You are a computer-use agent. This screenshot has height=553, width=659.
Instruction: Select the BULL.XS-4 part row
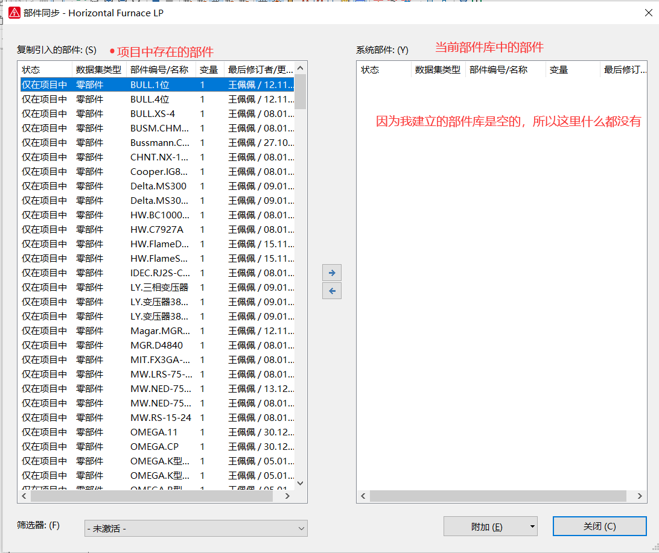pos(157,114)
